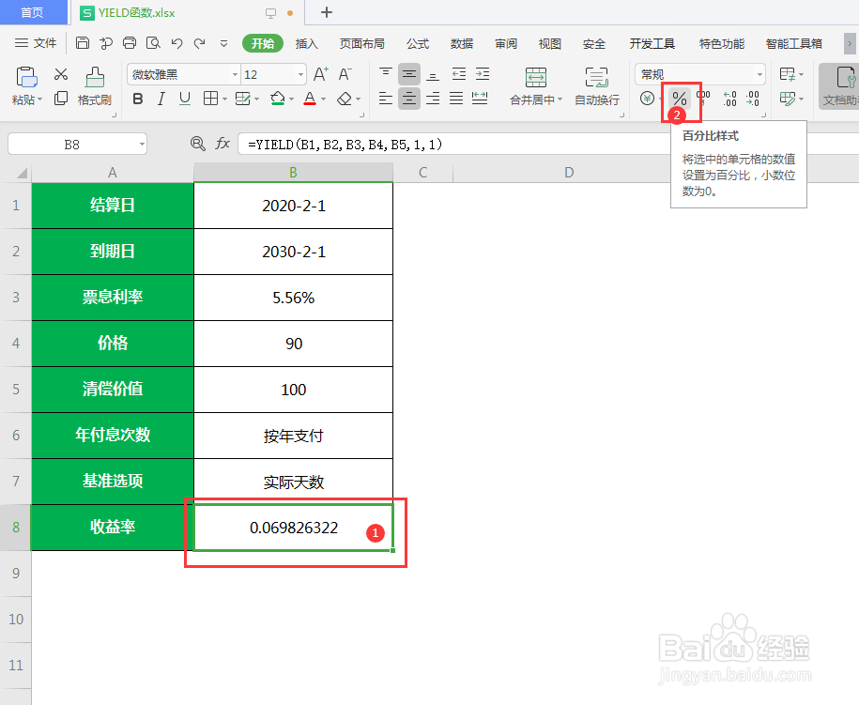
Task: Apply thousands separator (000) style
Action: coord(703,99)
